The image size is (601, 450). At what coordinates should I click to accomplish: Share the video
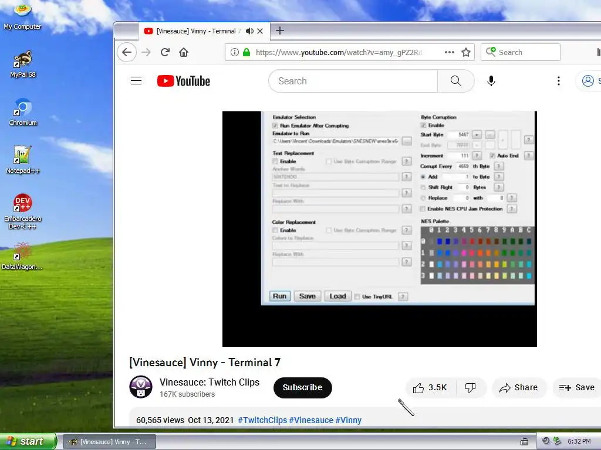tap(519, 388)
